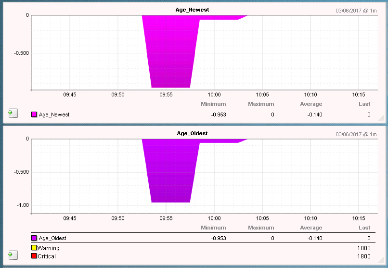This screenshot has width=388, height=268.
Task: Click the timestamp on the Age_Oldest graph
Action: point(356,134)
